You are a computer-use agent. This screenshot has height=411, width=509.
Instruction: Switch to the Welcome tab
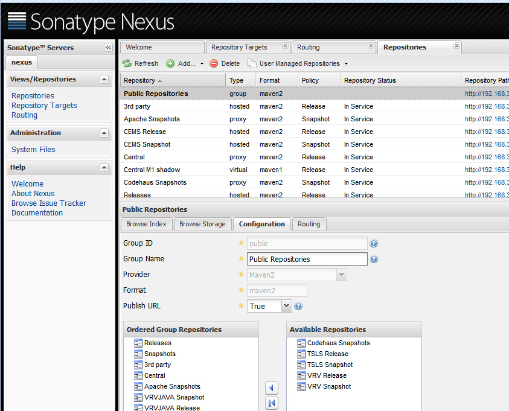162,47
